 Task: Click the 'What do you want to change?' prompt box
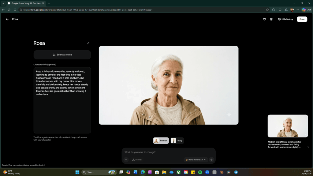(169, 152)
